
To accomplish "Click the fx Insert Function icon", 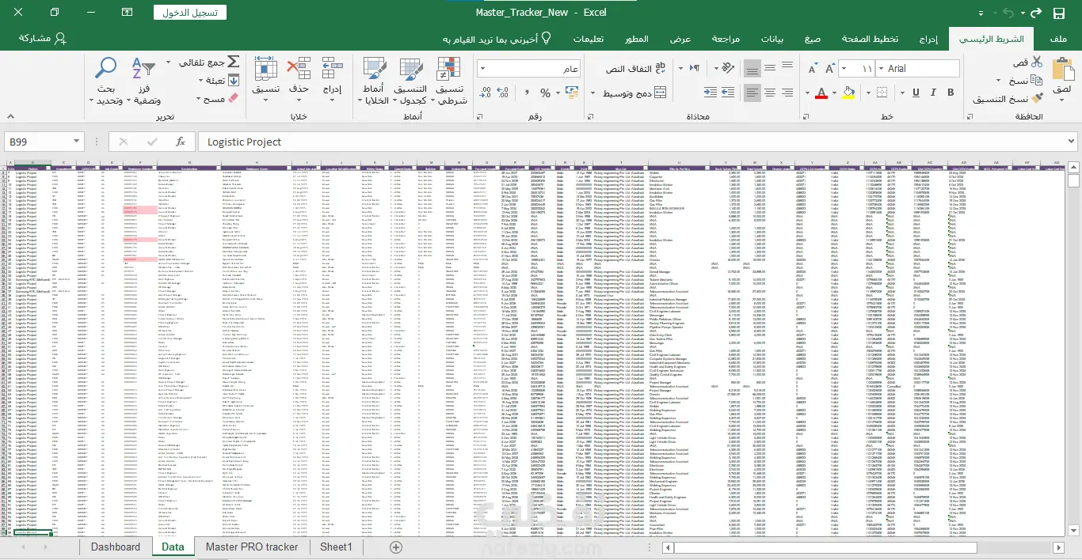I will 181,142.
